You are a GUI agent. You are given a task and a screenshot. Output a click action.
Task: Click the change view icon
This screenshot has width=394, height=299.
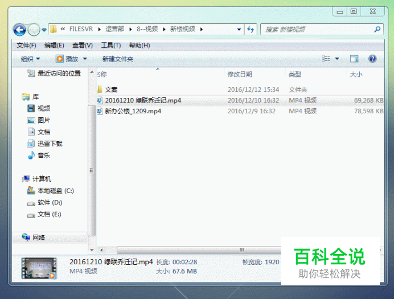coord(326,59)
